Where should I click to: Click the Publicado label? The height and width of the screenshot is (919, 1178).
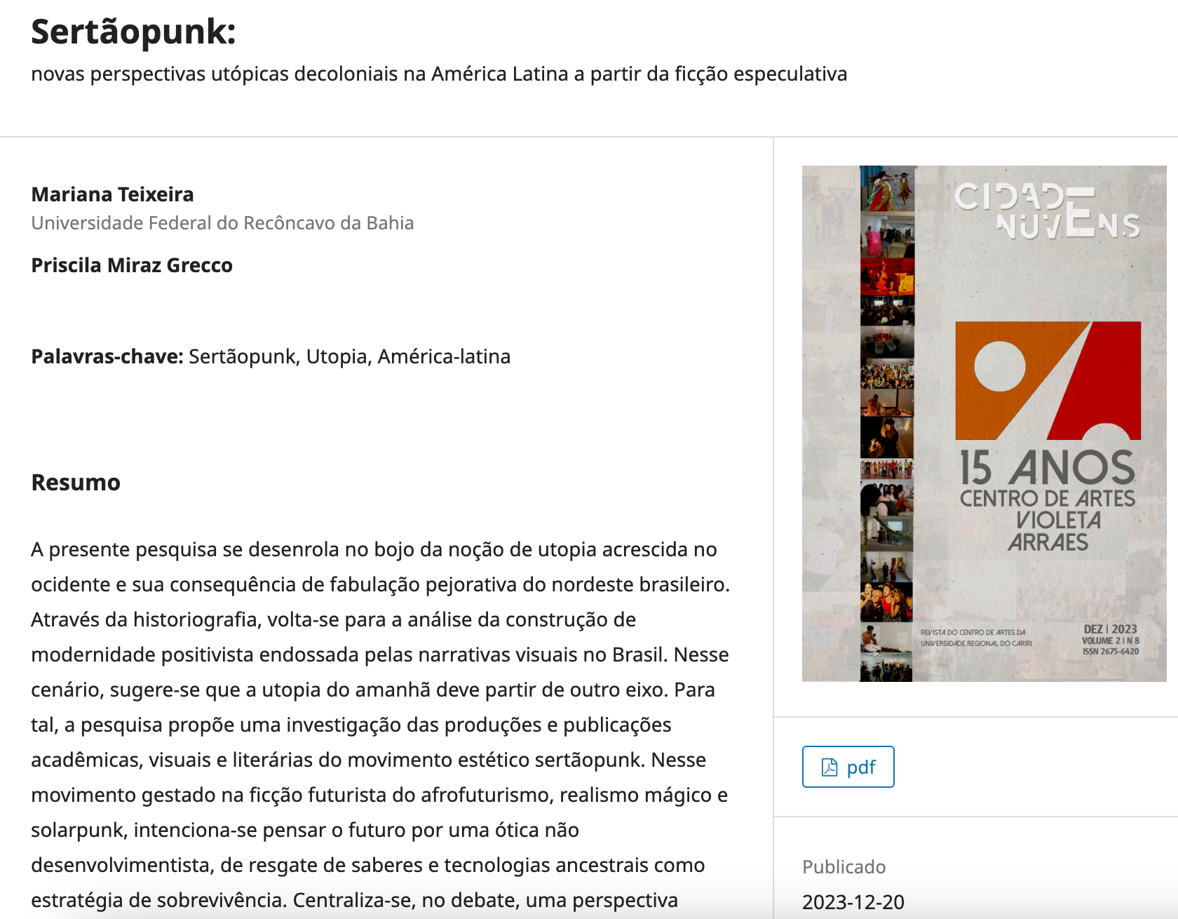pos(844,867)
